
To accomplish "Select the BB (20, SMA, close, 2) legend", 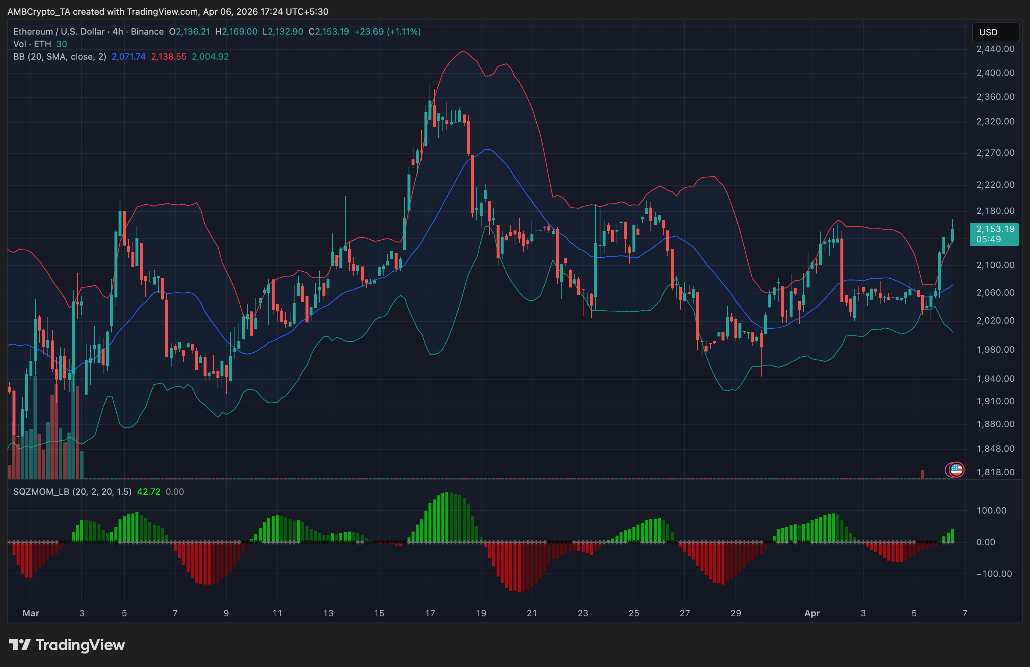I will [x=60, y=57].
